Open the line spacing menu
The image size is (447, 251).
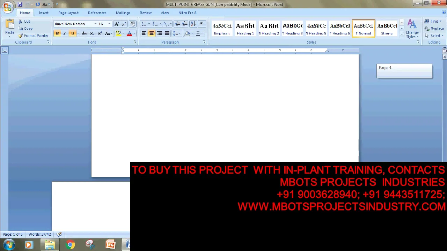point(177,33)
